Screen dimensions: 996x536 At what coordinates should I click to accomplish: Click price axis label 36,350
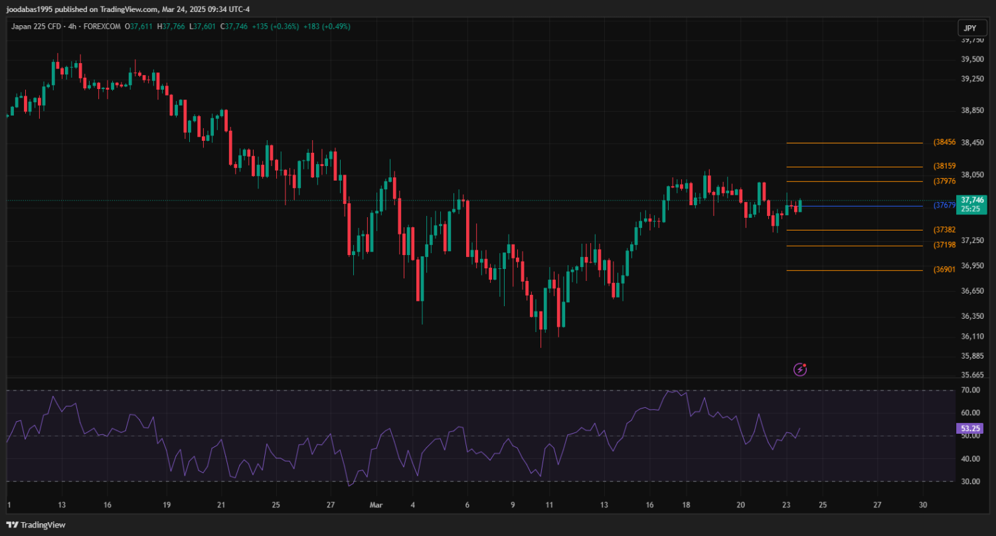972,316
